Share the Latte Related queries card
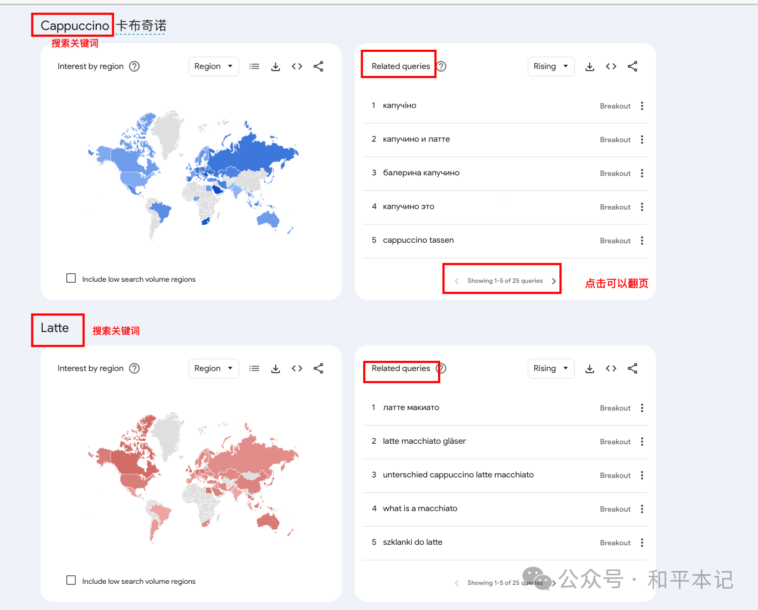The height and width of the screenshot is (610, 758). [x=632, y=368]
